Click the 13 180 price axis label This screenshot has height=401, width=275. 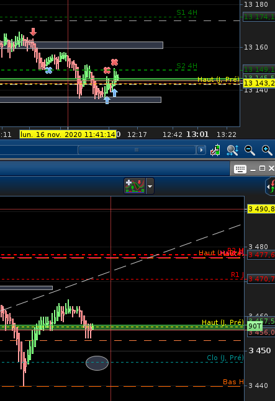tap(256, 4)
